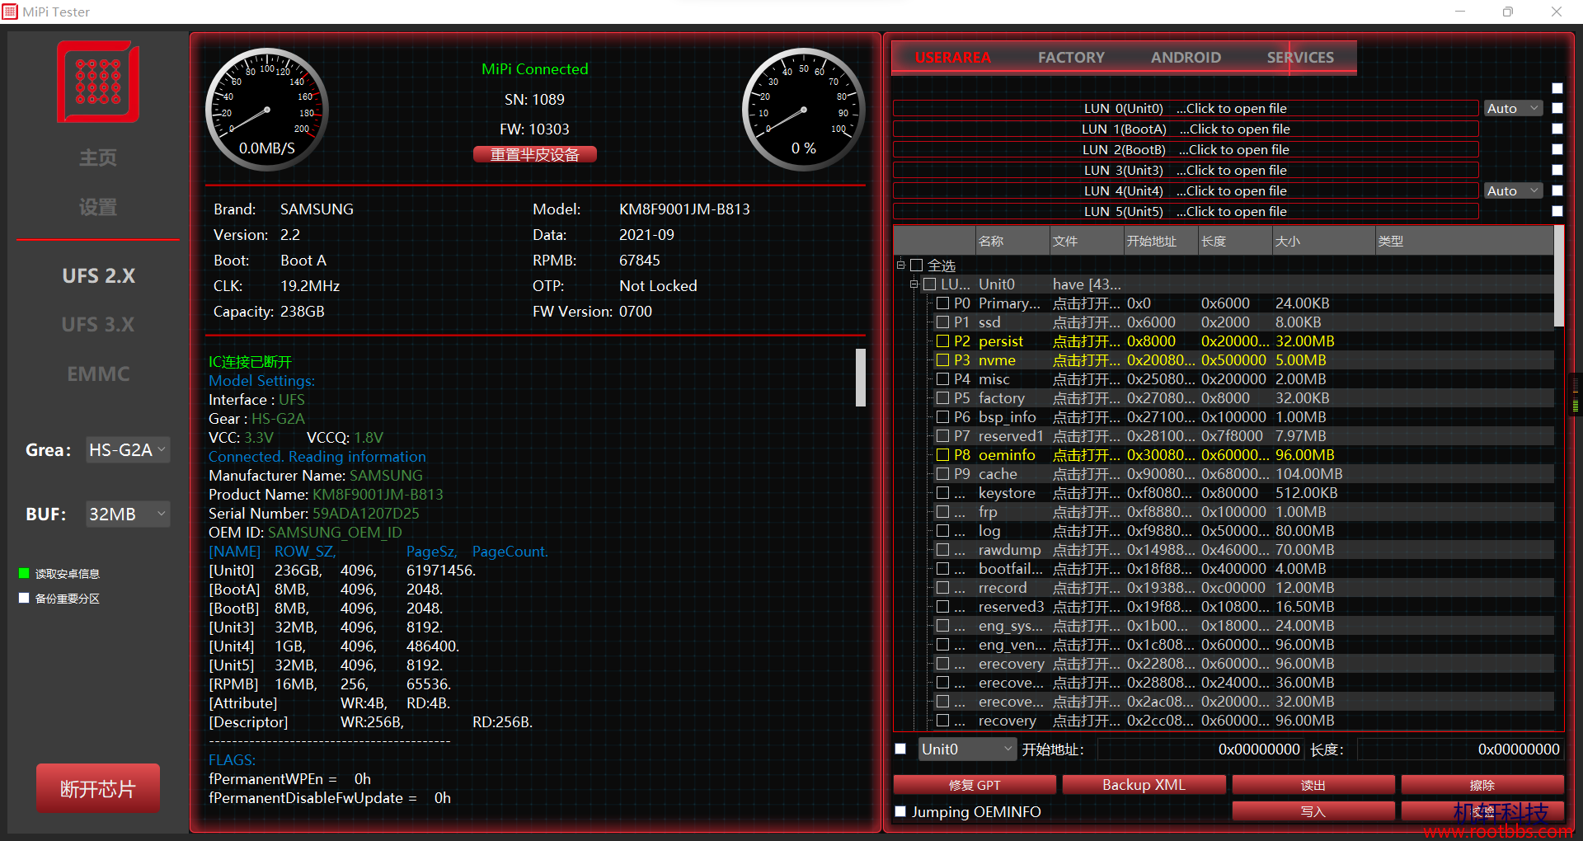Check the P2 persist partition box
This screenshot has width=1583, height=841.
pos(942,341)
